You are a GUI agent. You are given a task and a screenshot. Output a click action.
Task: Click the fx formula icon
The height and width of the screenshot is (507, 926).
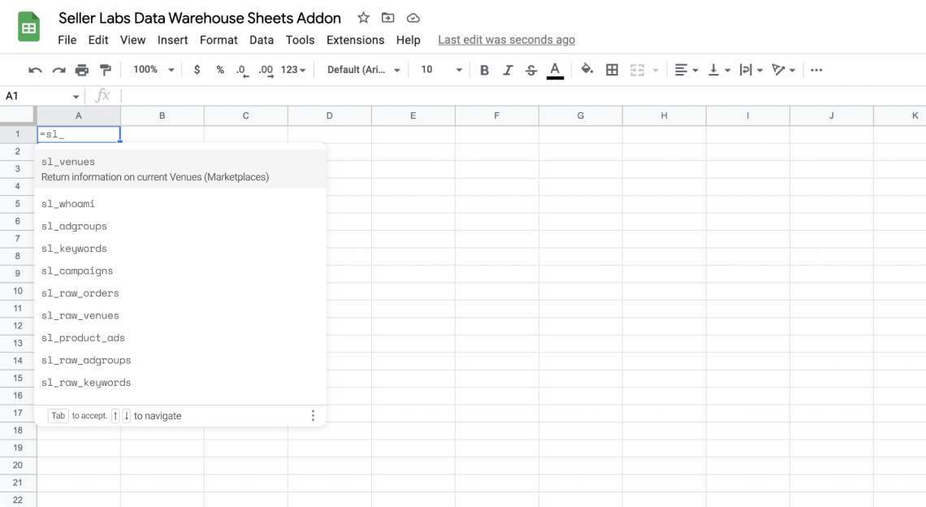[x=103, y=95]
